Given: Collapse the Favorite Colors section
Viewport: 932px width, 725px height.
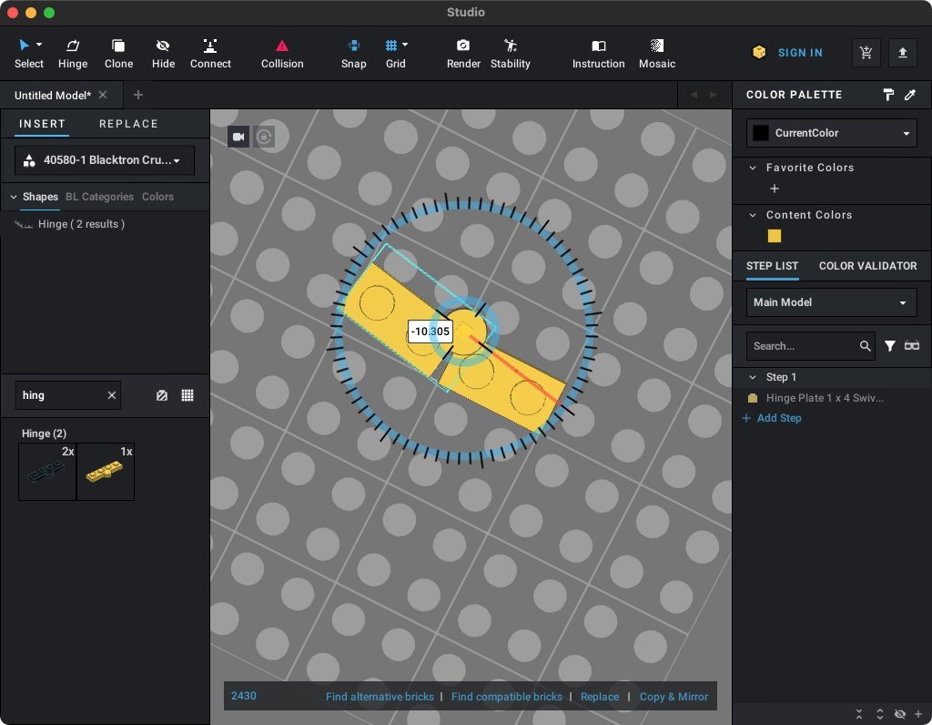Looking at the screenshot, I should pos(753,168).
